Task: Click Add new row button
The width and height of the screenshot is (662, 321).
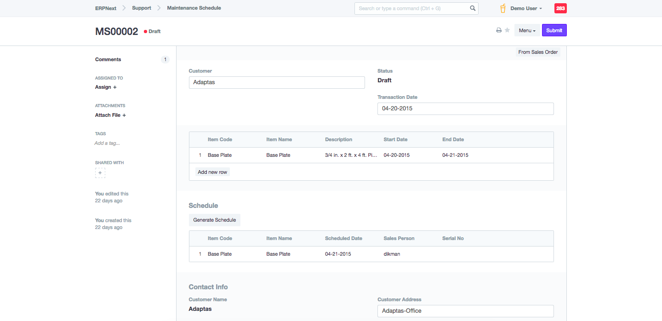Action: pos(212,172)
